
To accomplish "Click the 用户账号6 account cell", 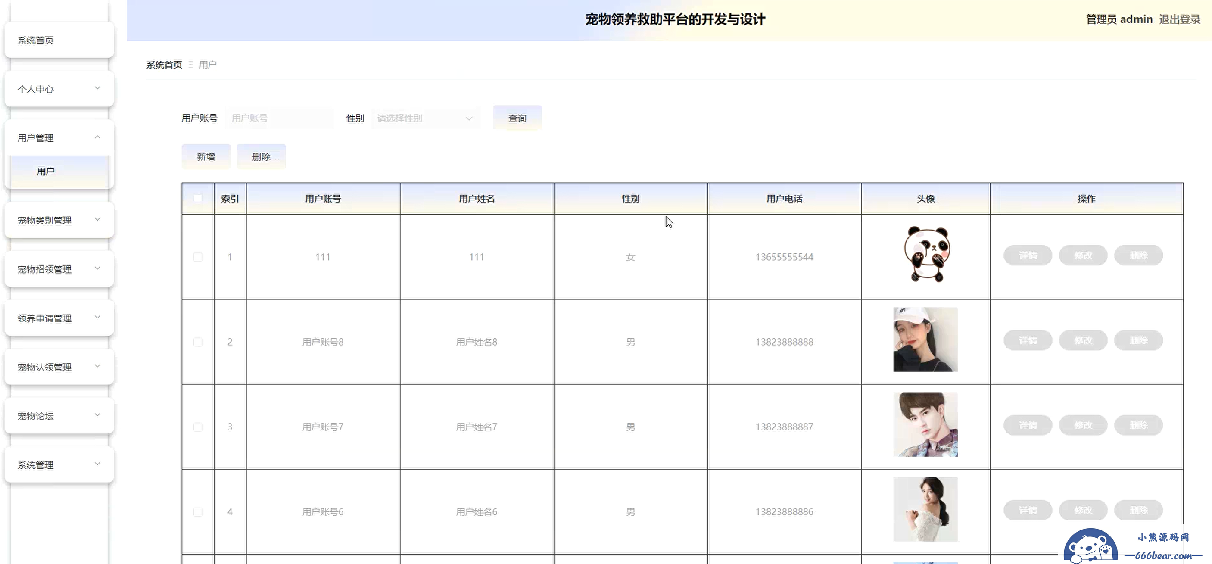I will pos(323,512).
